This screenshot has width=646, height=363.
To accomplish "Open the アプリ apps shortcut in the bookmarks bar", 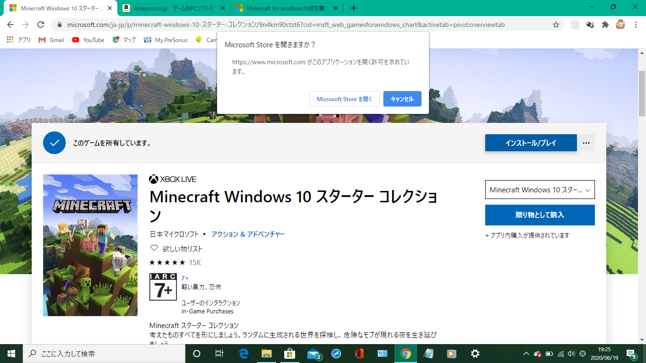I will tap(19, 40).
